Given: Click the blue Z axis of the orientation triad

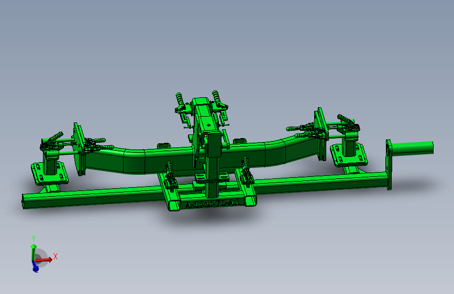Looking at the screenshot, I should point(35,267).
